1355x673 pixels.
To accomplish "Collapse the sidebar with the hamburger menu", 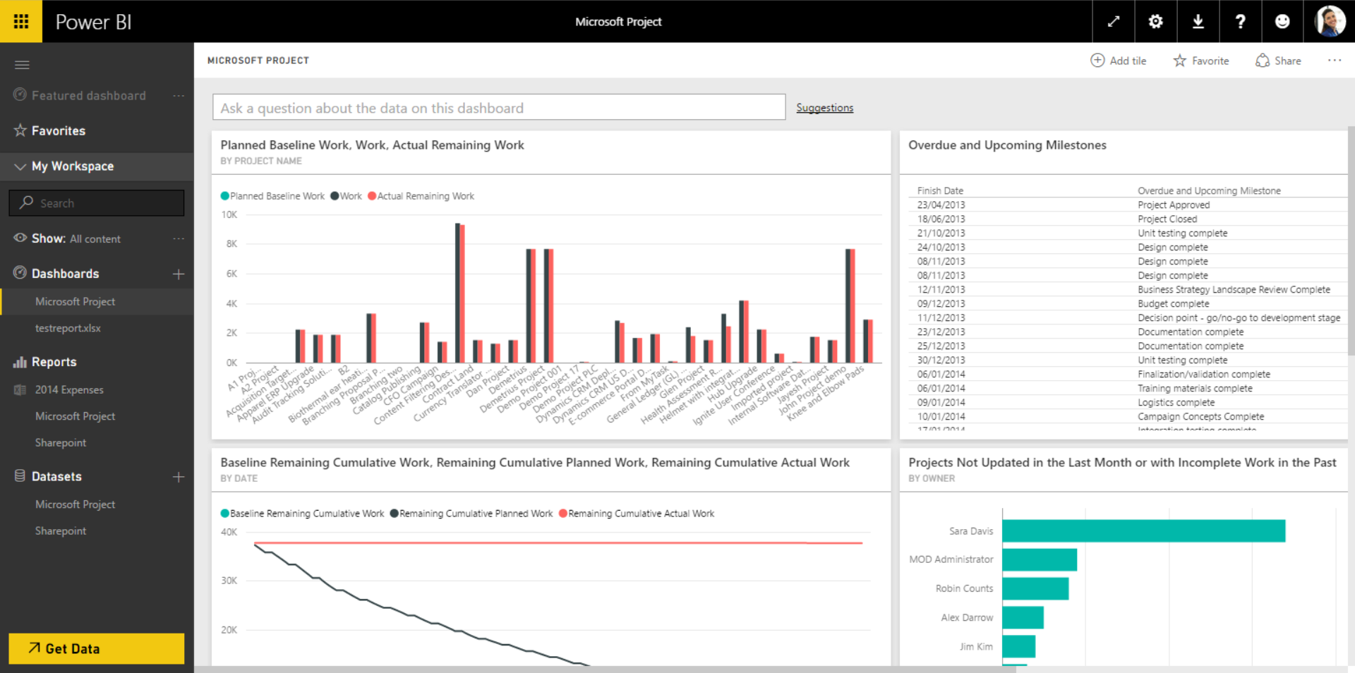I will click(22, 64).
